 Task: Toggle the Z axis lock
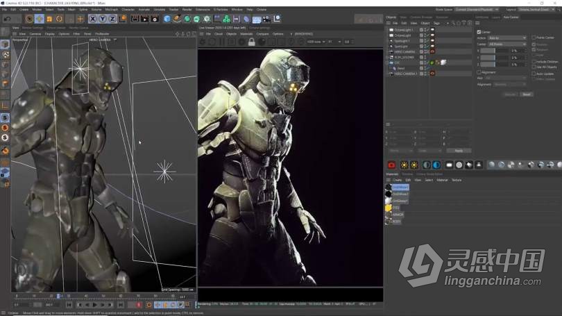pos(112,19)
